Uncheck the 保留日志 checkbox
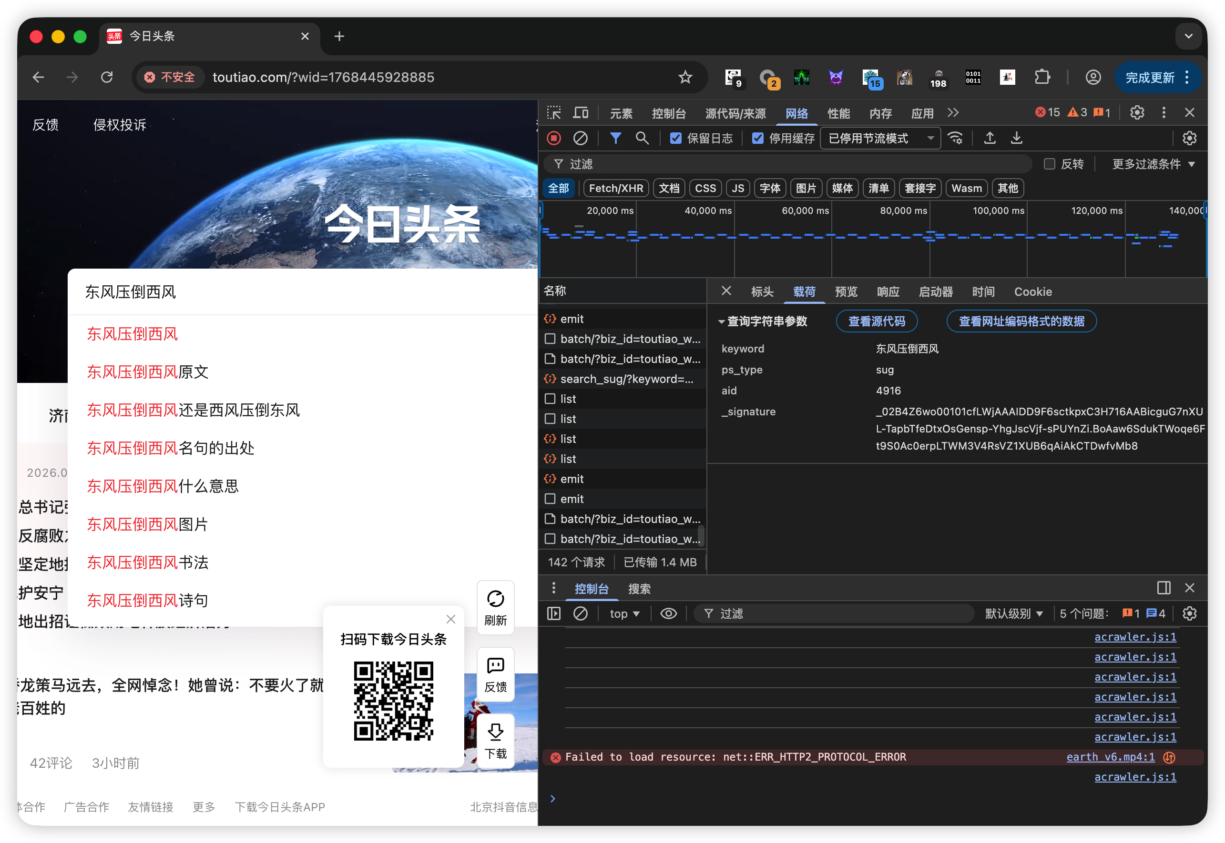The image size is (1225, 843). pyautogui.click(x=675, y=139)
